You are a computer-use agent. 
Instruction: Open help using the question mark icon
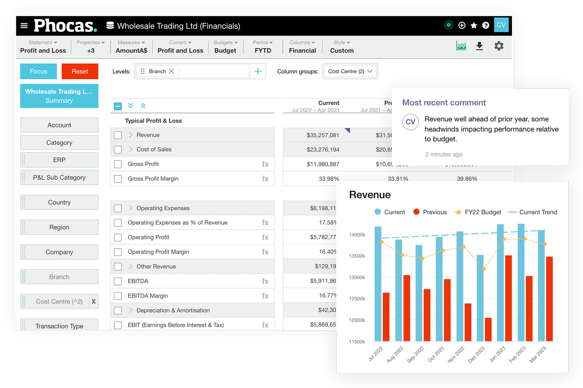coord(485,25)
